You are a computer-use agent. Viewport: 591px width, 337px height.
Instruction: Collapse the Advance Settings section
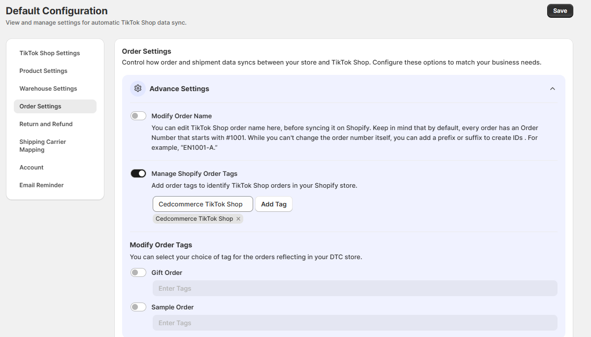pyautogui.click(x=552, y=89)
